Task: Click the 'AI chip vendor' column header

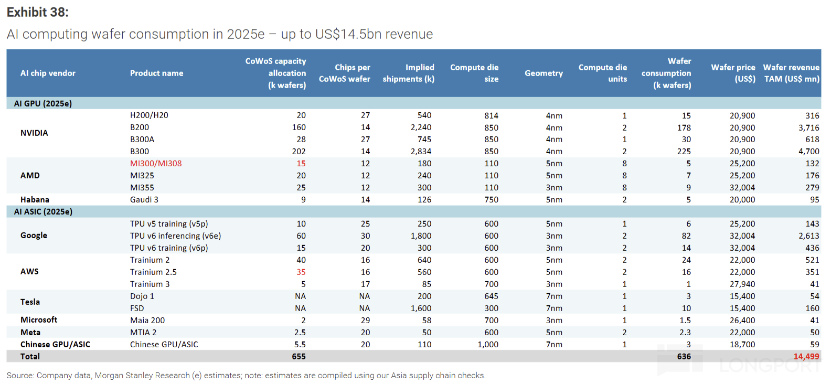Action: coord(48,73)
